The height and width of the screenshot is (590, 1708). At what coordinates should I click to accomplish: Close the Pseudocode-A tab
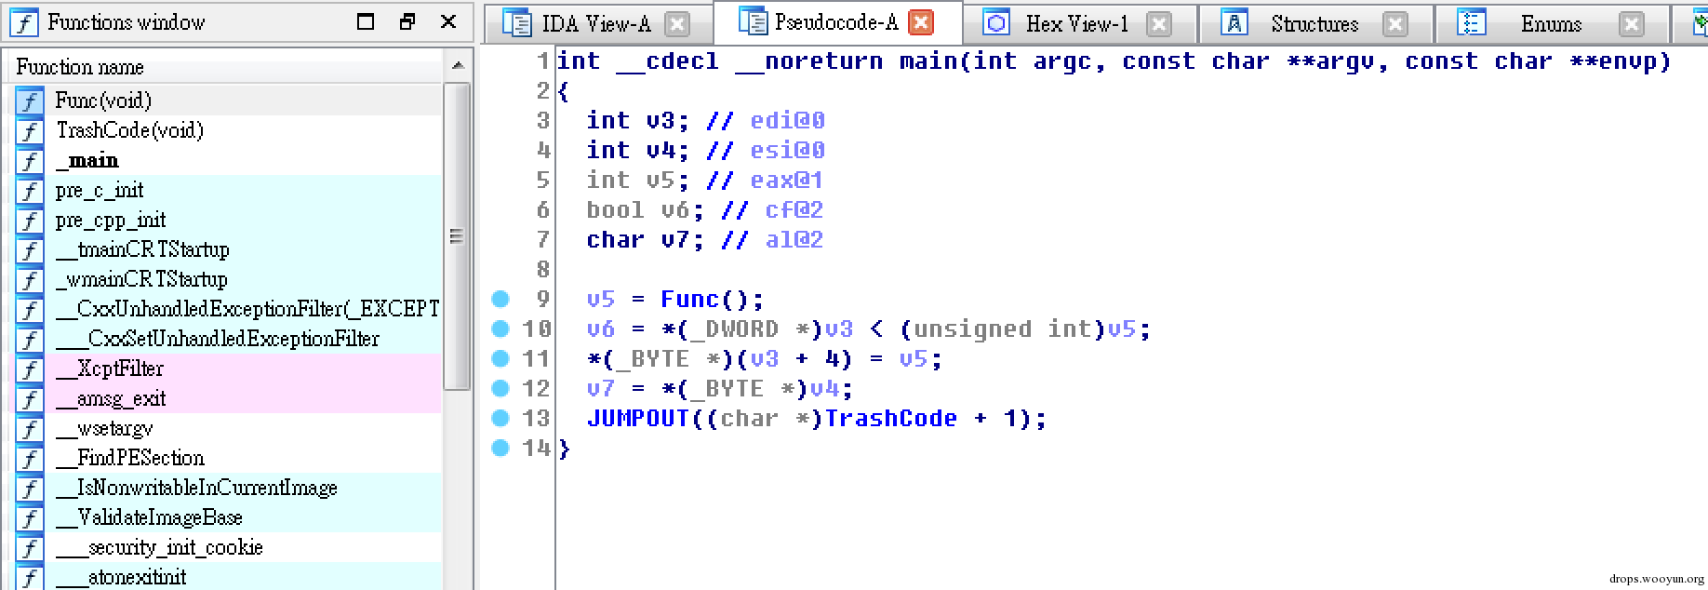point(921,22)
